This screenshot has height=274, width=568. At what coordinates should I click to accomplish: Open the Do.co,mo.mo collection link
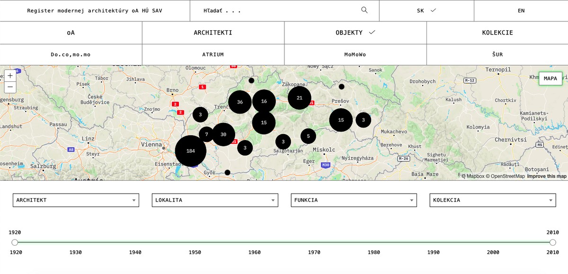click(71, 54)
